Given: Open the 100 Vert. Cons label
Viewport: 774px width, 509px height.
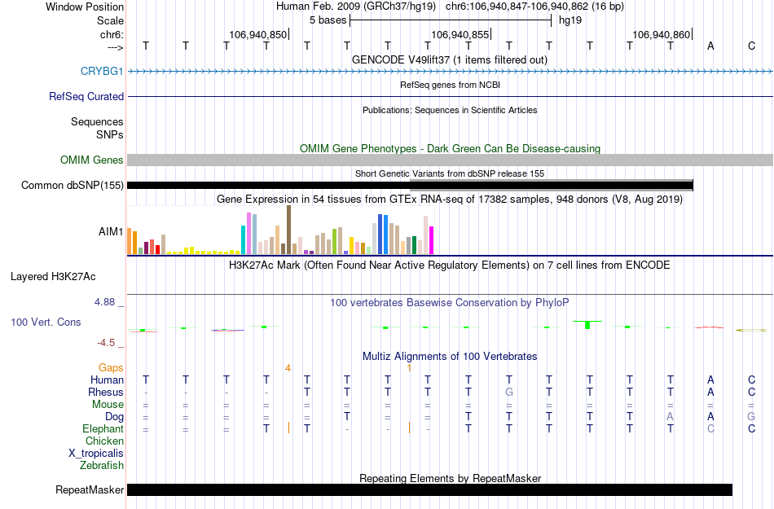Looking at the screenshot, I should pos(46,322).
